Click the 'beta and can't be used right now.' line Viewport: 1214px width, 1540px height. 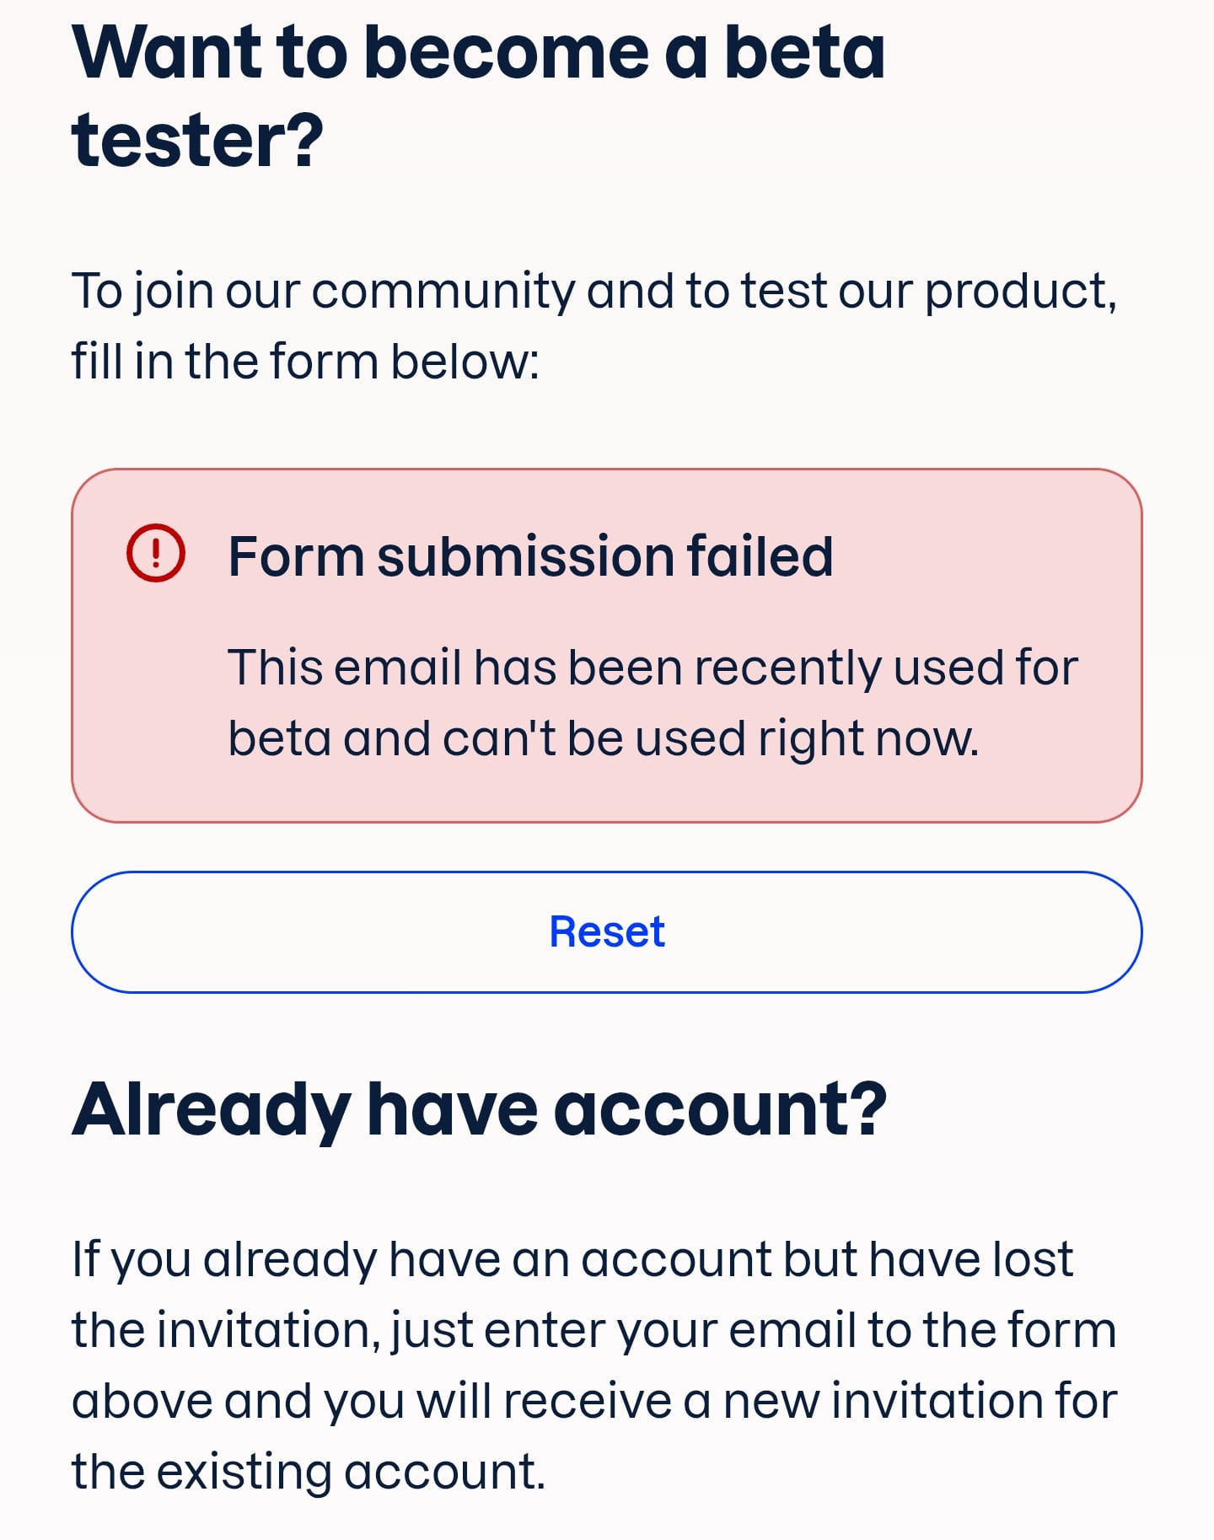pyautogui.click(x=604, y=738)
